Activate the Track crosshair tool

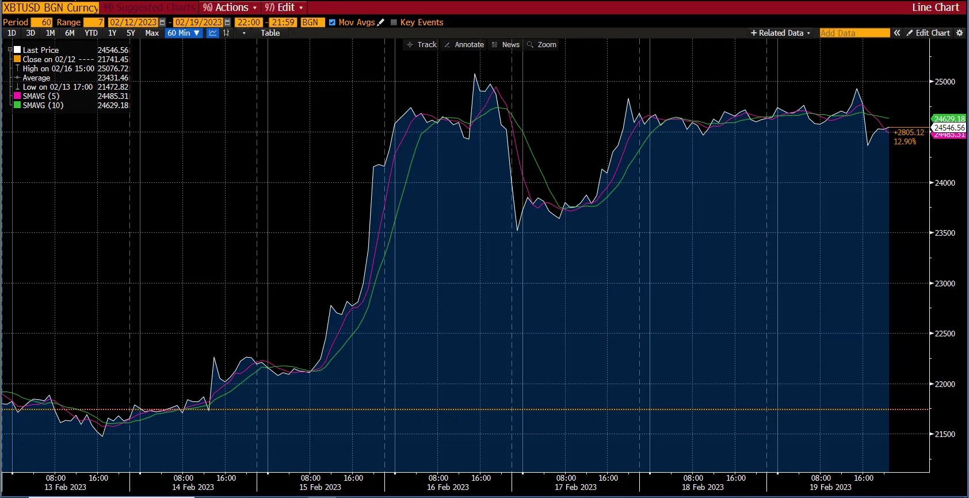point(422,45)
